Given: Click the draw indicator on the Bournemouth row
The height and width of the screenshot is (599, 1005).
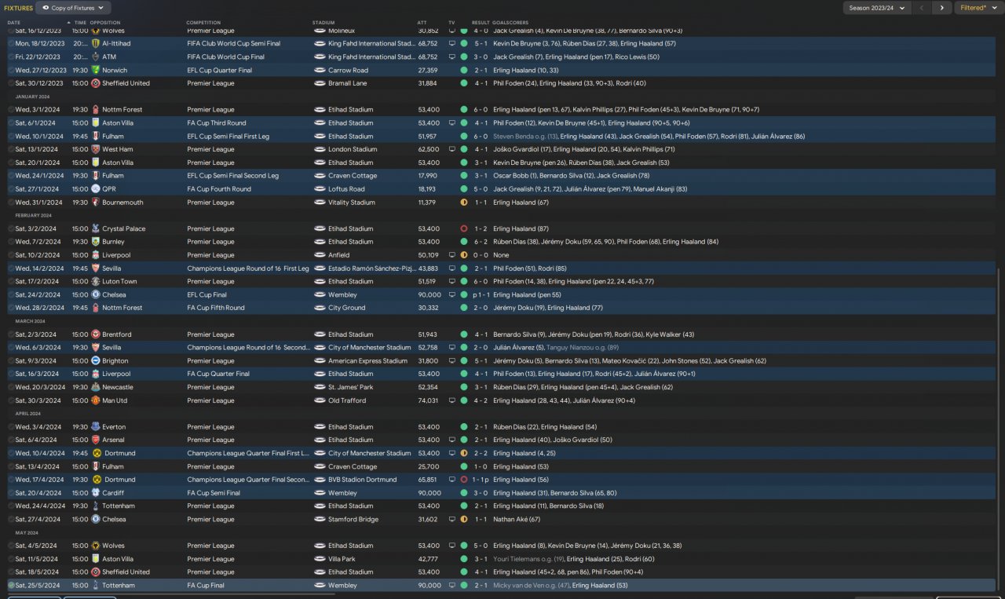Looking at the screenshot, I should [464, 203].
